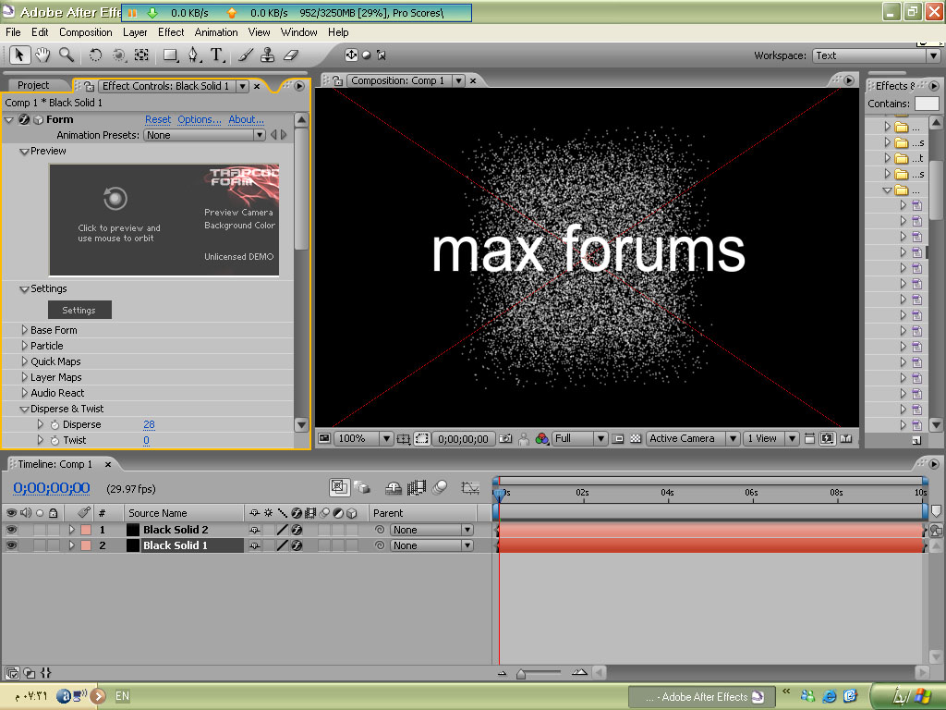Toggle Disperse stopwatch keyframing
This screenshot has height=710, width=946.
[55, 425]
